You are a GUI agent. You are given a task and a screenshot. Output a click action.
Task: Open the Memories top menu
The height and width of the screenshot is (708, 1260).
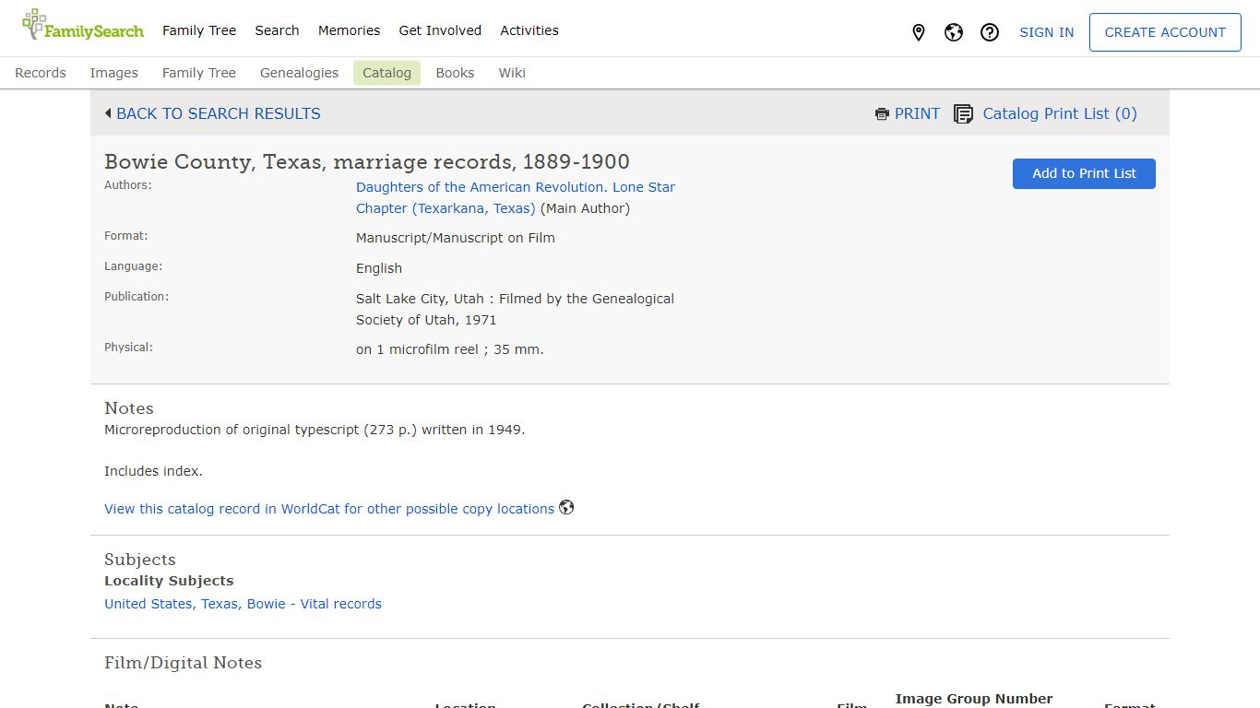tap(349, 30)
